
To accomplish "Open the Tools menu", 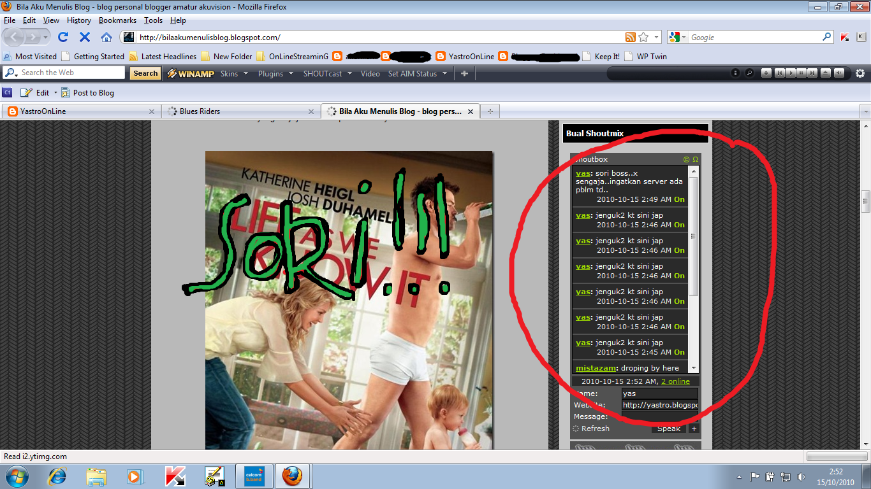I will pyautogui.click(x=153, y=20).
